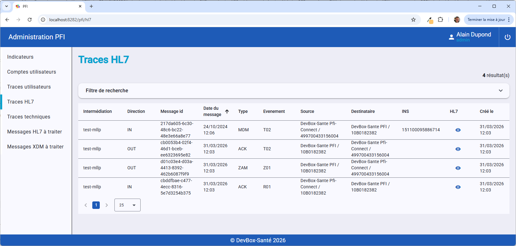Open Traces techniques menu item
The image size is (516, 246).
29,117
